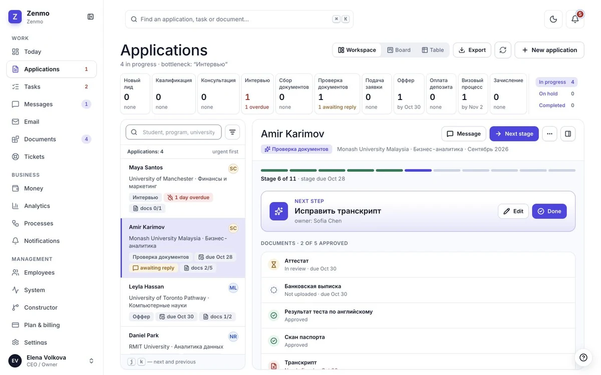The width and height of the screenshot is (601, 375).
Task: Click the Student, program, university search box
Action: 174,132
